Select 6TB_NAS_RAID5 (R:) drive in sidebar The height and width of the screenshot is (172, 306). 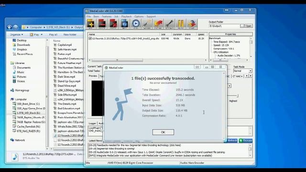click(x=29, y=131)
